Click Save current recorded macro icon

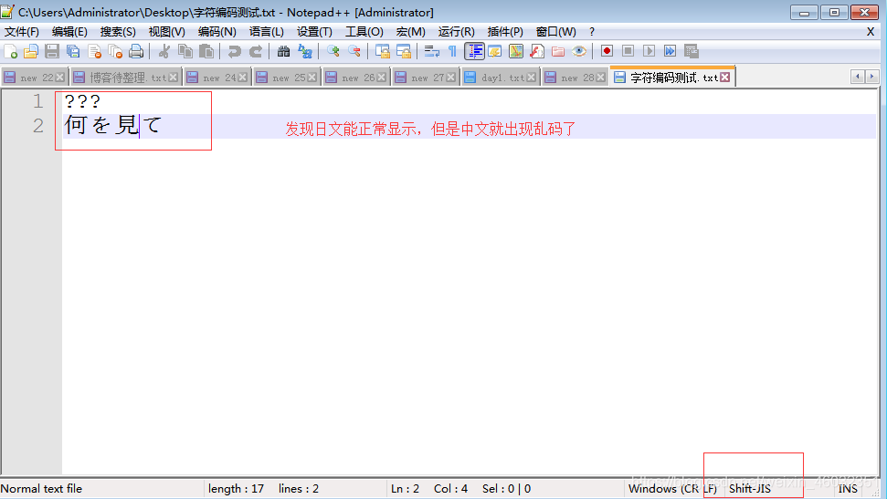tap(692, 51)
